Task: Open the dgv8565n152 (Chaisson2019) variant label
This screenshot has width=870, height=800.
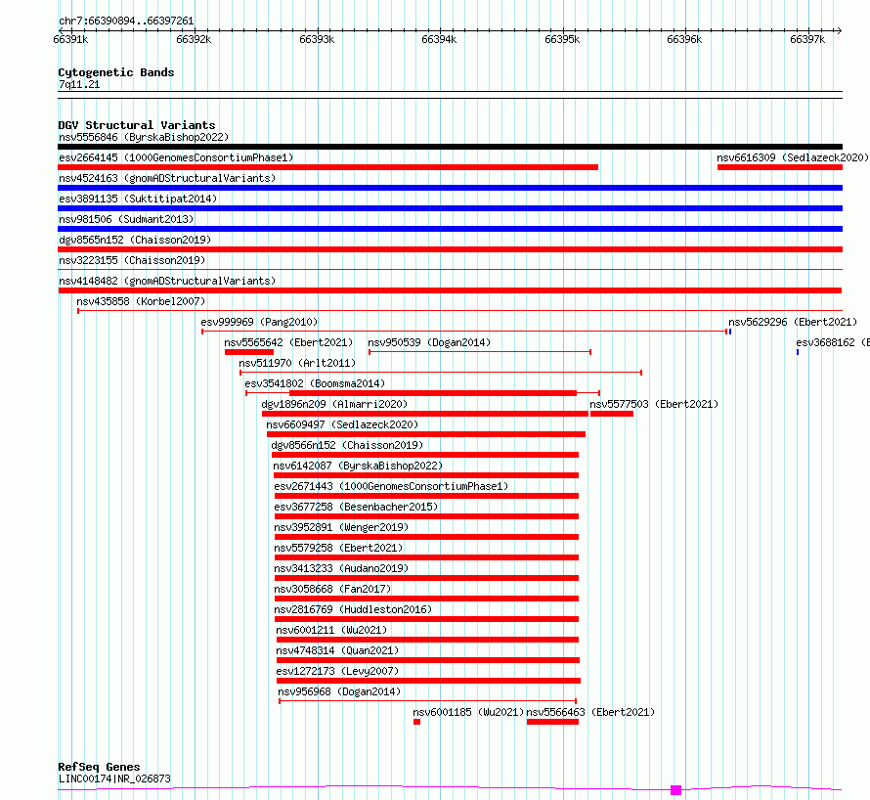Action: tap(135, 240)
